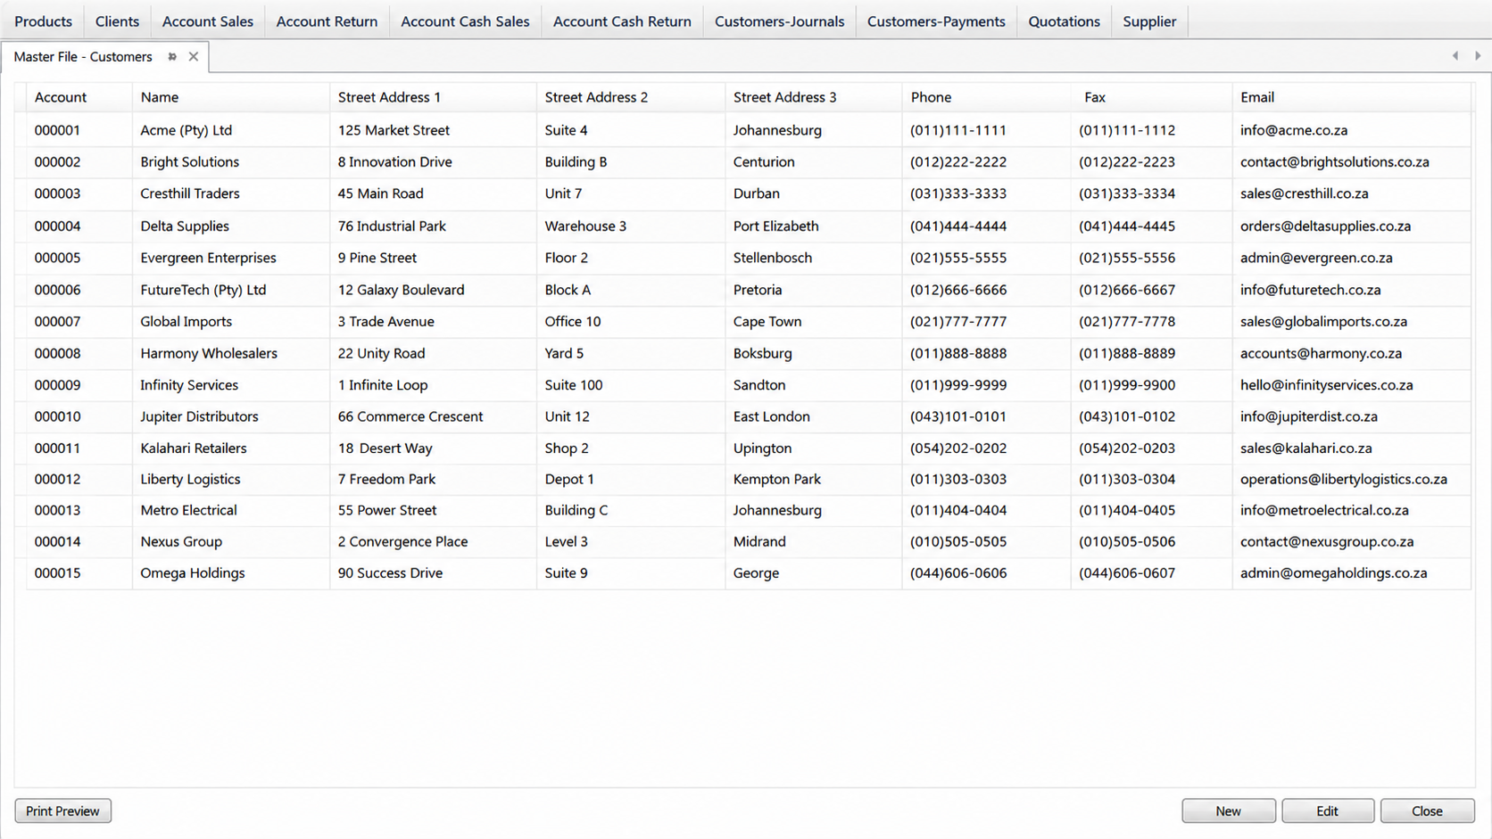Click the Fax column header
1492x839 pixels.
tap(1152, 97)
